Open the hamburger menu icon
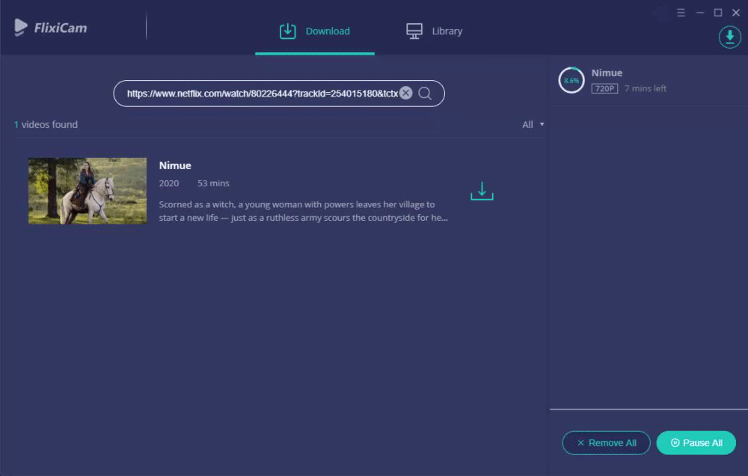 681,13
